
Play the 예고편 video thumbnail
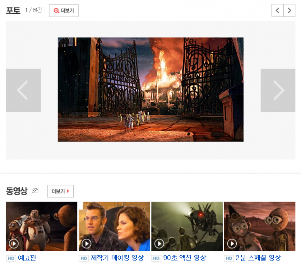[x=41, y=226]
